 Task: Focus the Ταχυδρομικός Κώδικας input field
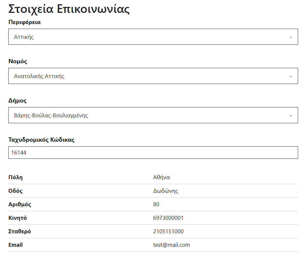[x=153, y=153]
